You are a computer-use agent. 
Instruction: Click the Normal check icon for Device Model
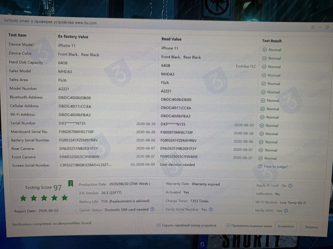click(264, 50)
